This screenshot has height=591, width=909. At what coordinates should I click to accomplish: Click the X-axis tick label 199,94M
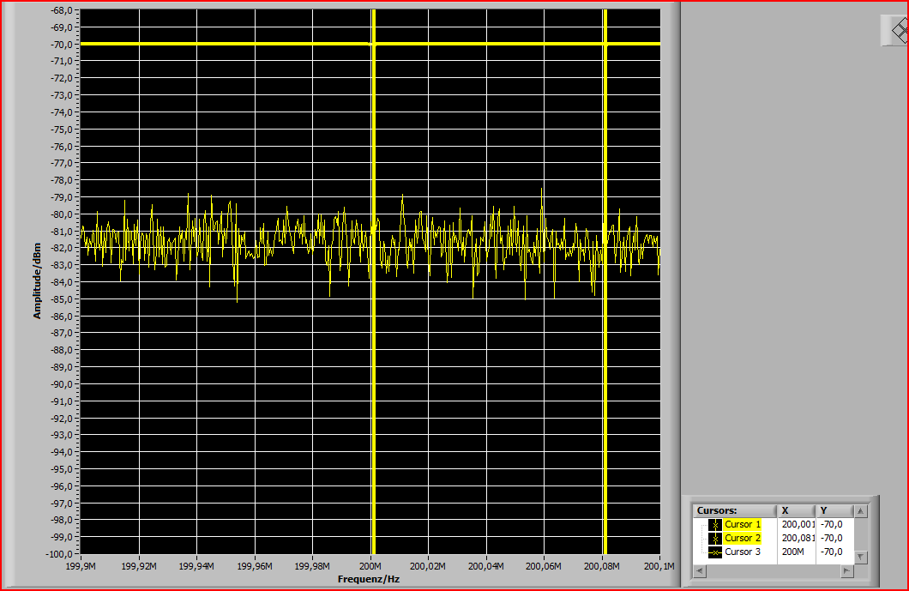196,566
